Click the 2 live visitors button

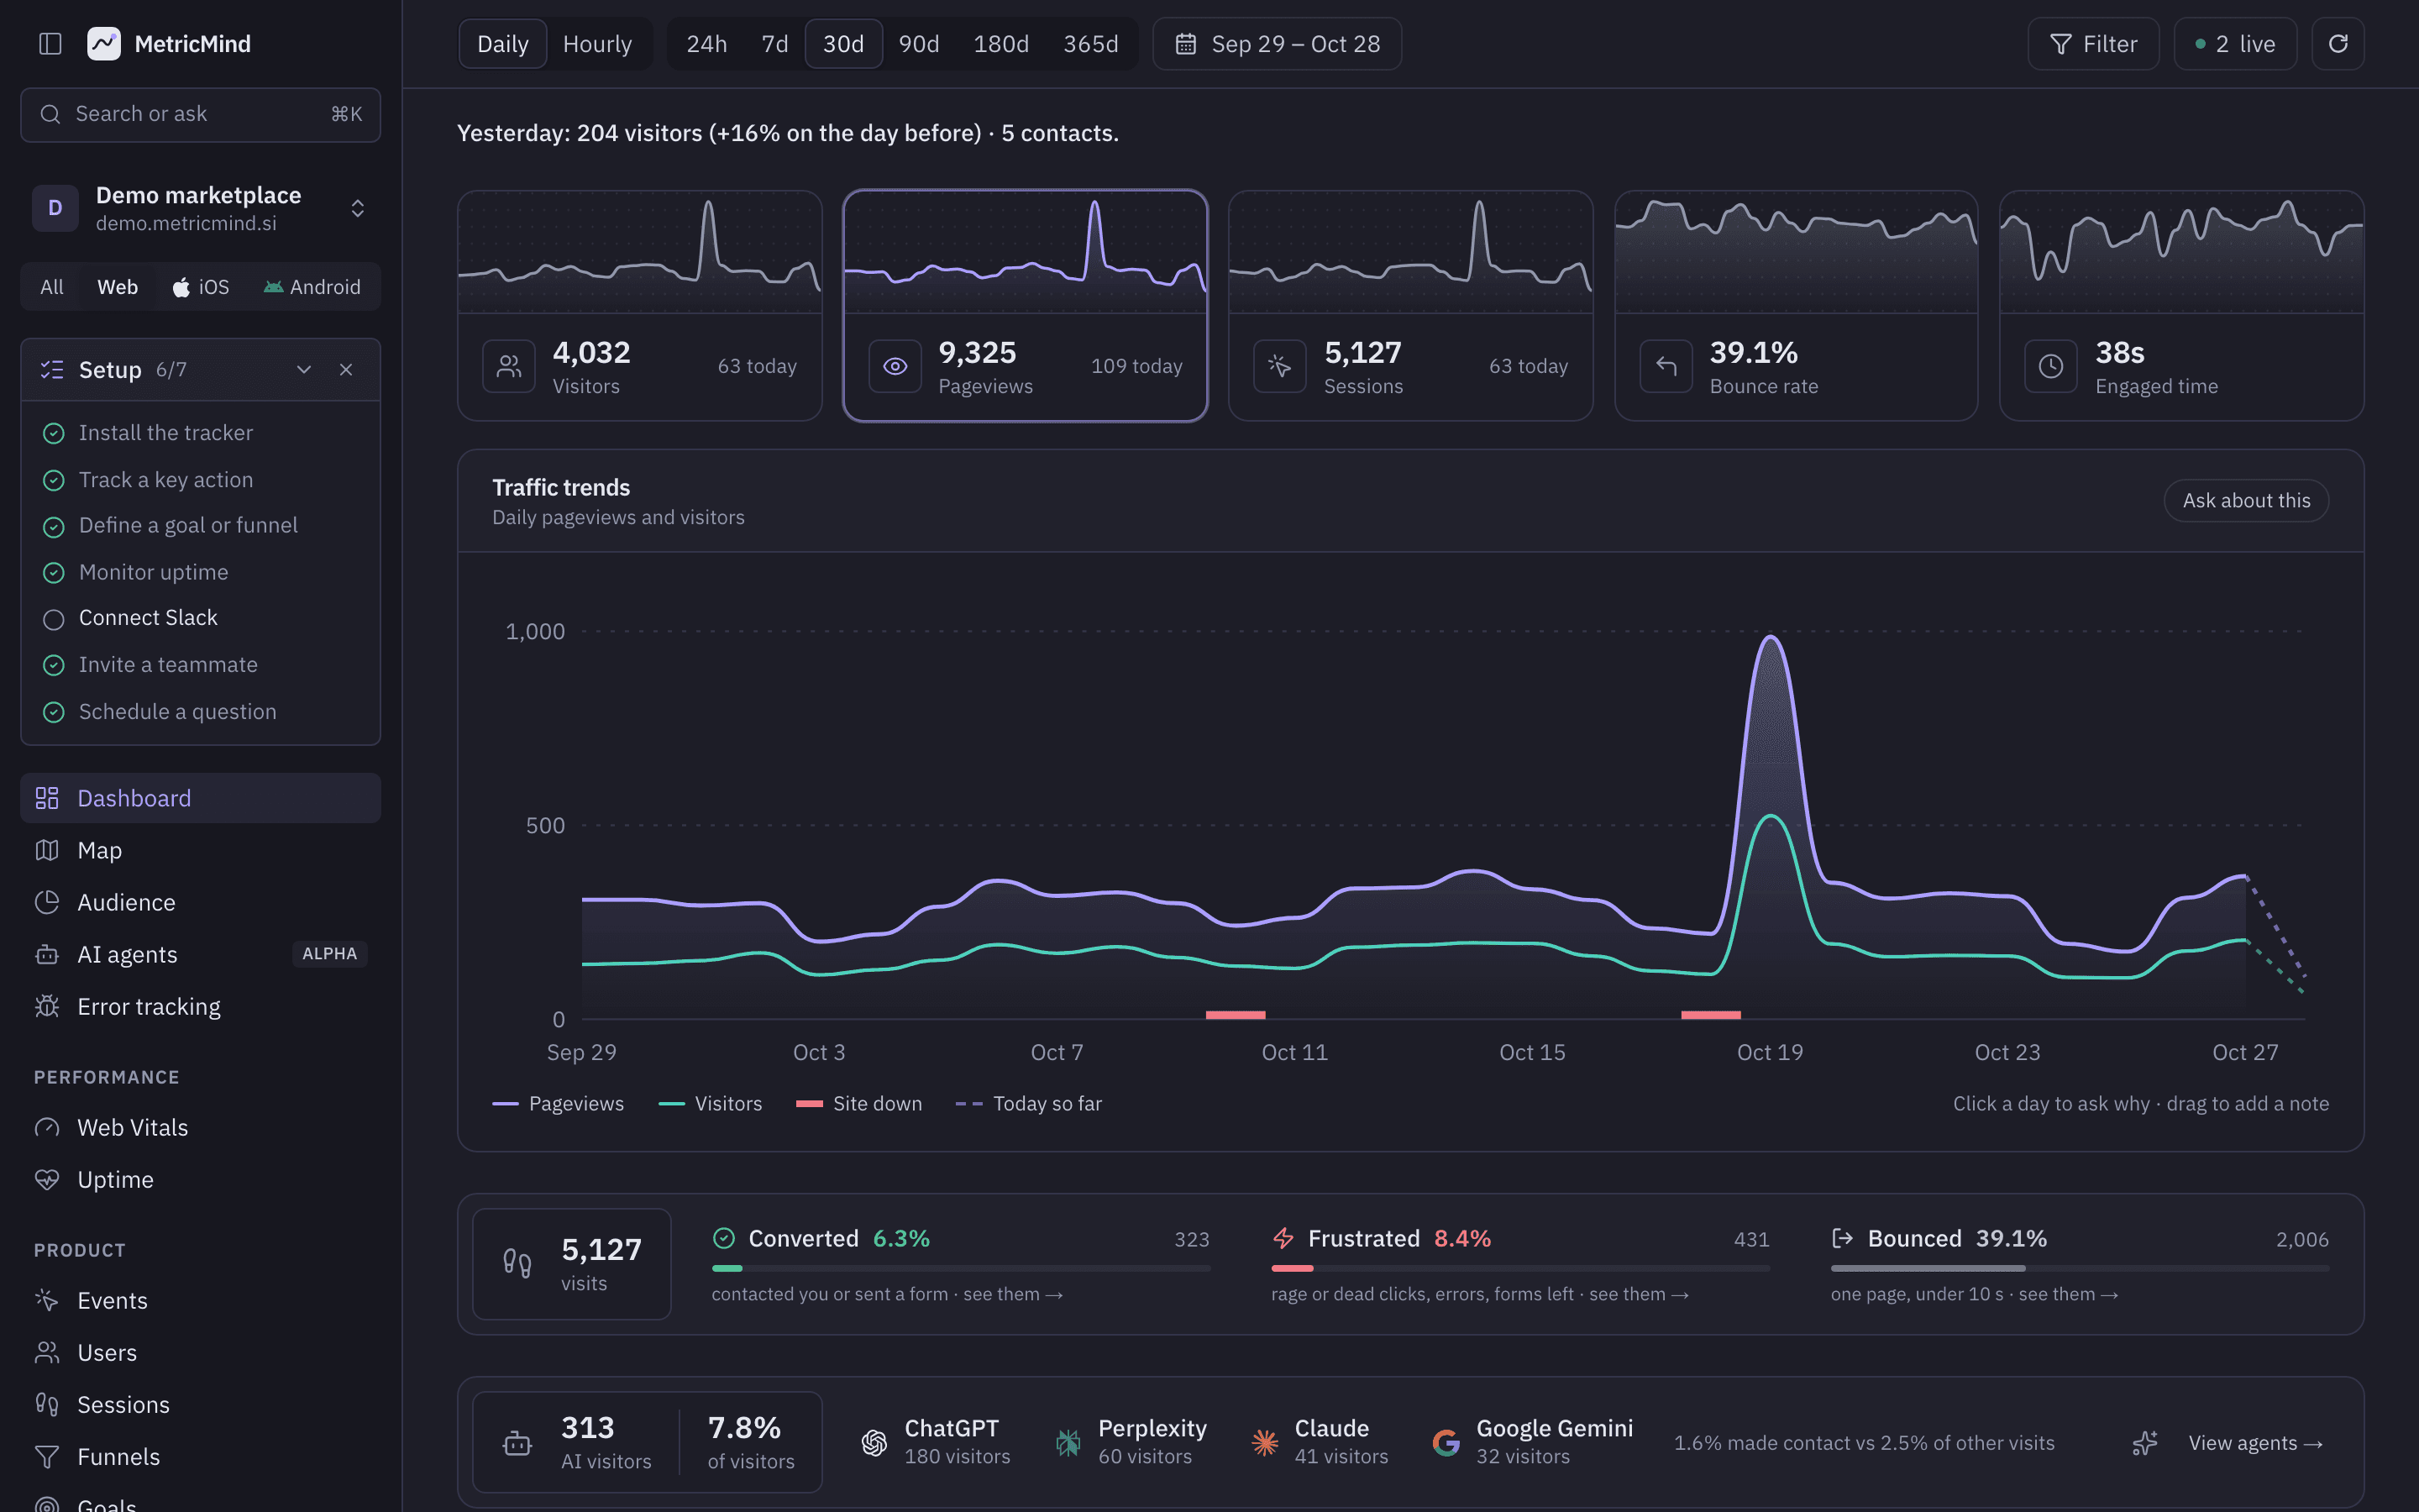2235,44
